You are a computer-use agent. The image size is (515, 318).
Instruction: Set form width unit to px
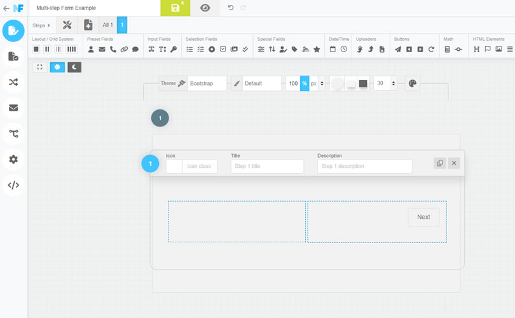coord(313,83)
